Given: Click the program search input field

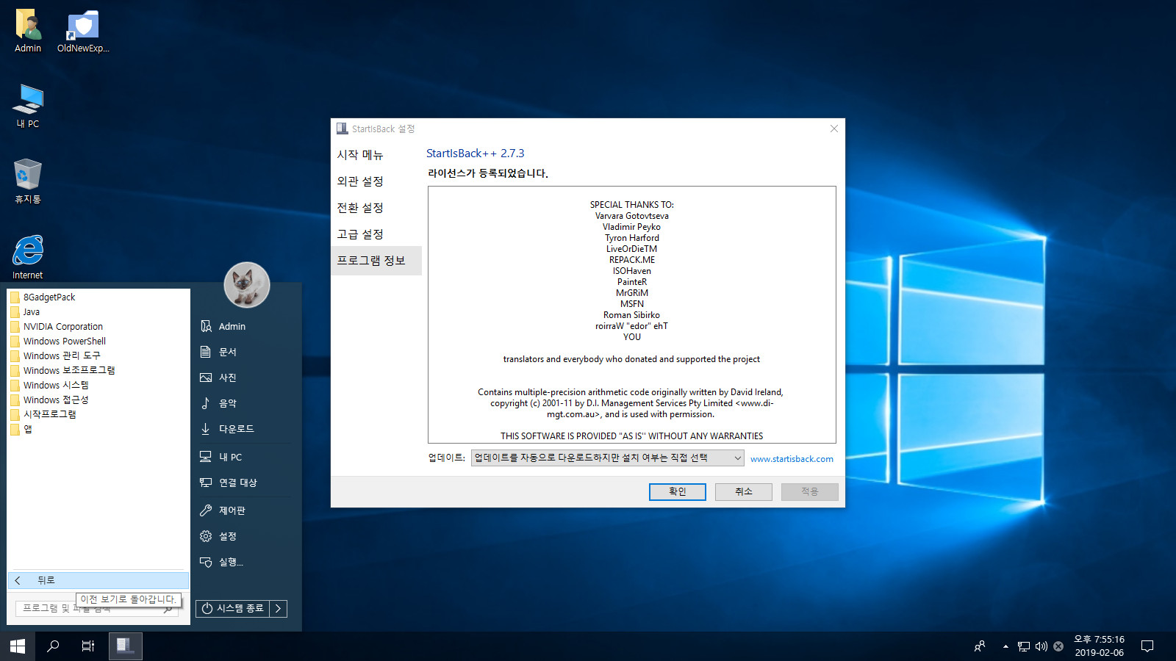Looking at the screenshot, I should pyautogui.click(x=97, y=608).
